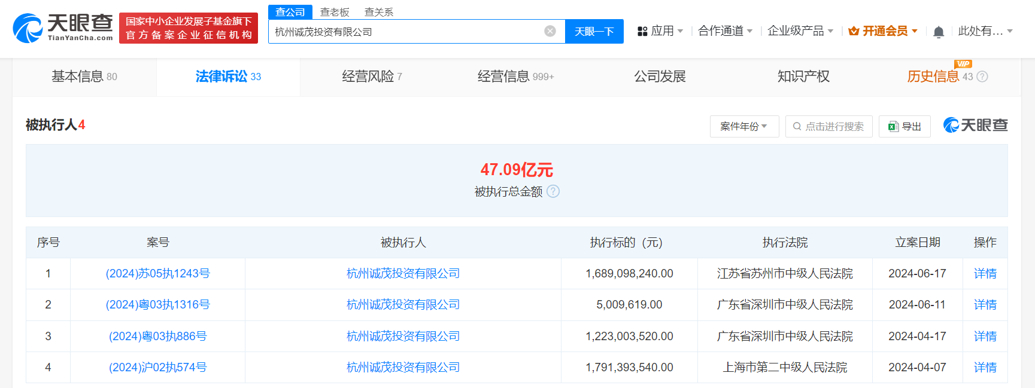Switch to 查公司 search tab
This screenshot has width=1035, height=388.
[x=290, y=12]
